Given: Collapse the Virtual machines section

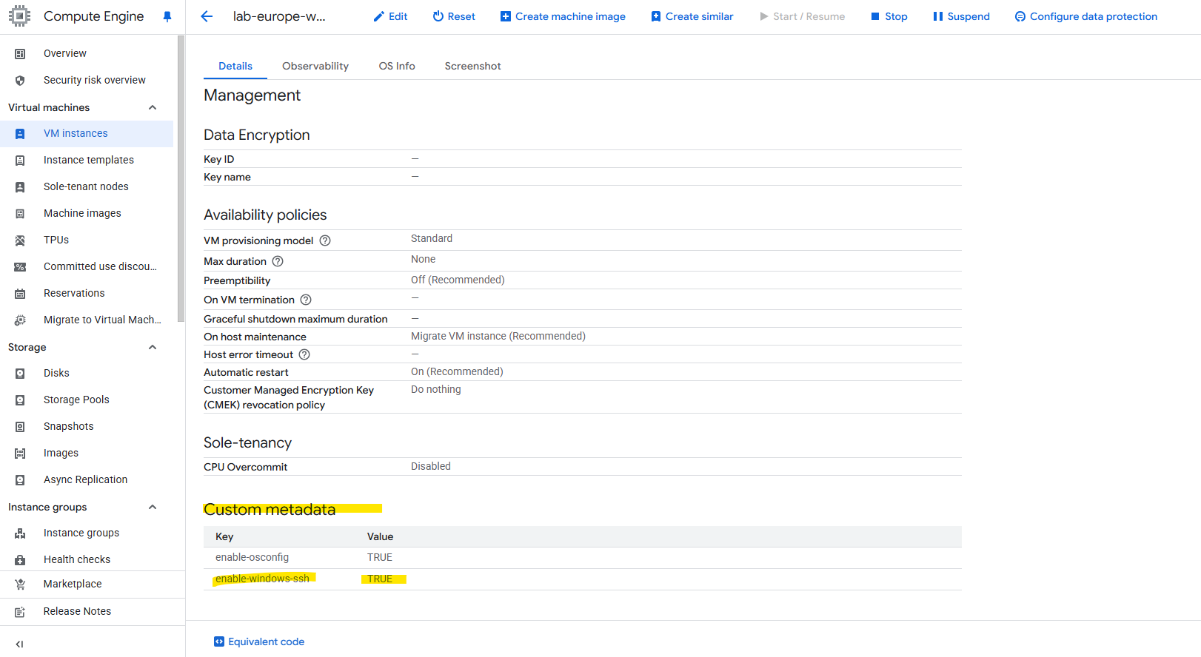Looking at the screenshot, I should click(x=153, y=107).
